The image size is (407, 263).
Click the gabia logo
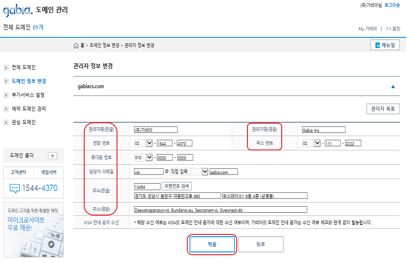coord(18,11)
